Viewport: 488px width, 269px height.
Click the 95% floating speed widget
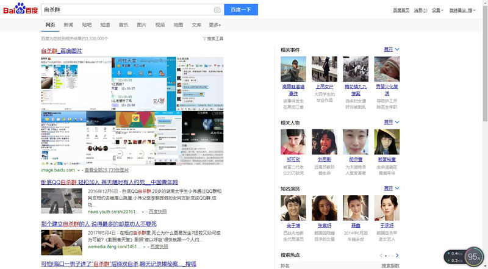pyautogui.click(x=474, y=257)
